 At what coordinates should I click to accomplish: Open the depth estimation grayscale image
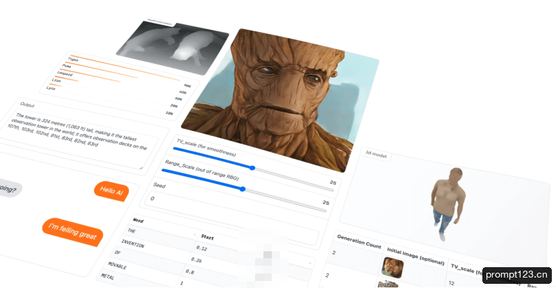click(x=172, y=48)
